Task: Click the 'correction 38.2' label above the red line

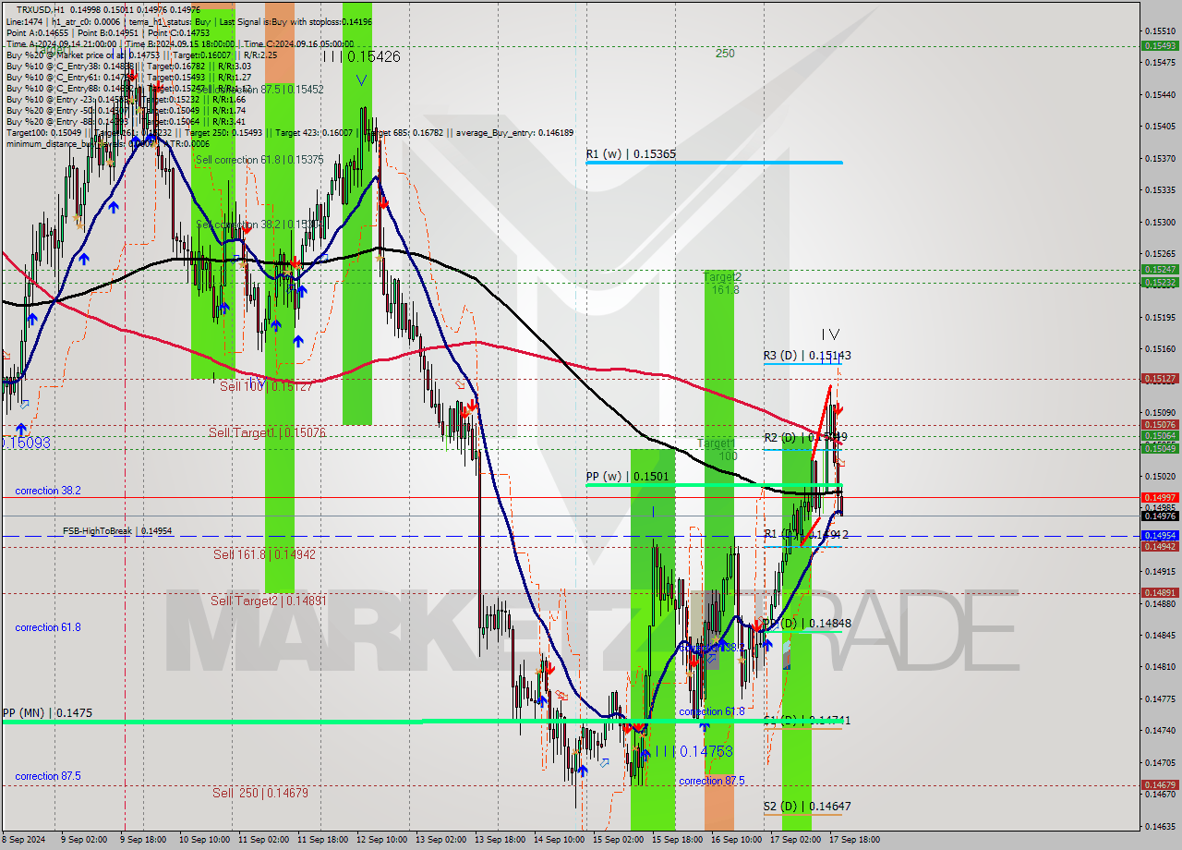Action: click(x=48, y=491)
